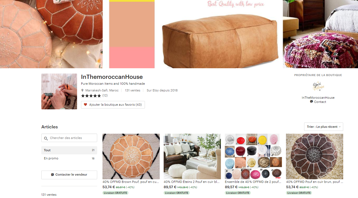
Task: Click the shop owner avatar logo
Action: 318,86
